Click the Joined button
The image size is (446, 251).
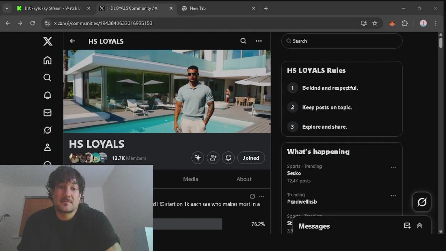point(251,158)
